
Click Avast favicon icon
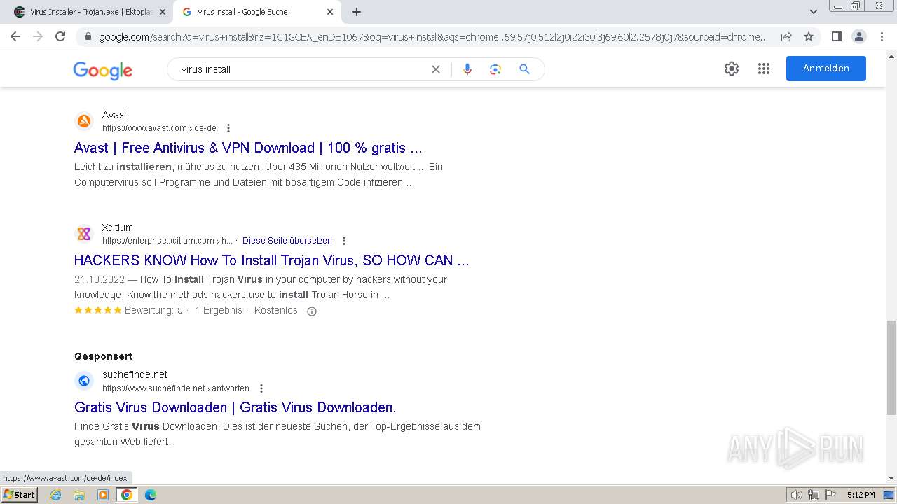coord(84,121)
